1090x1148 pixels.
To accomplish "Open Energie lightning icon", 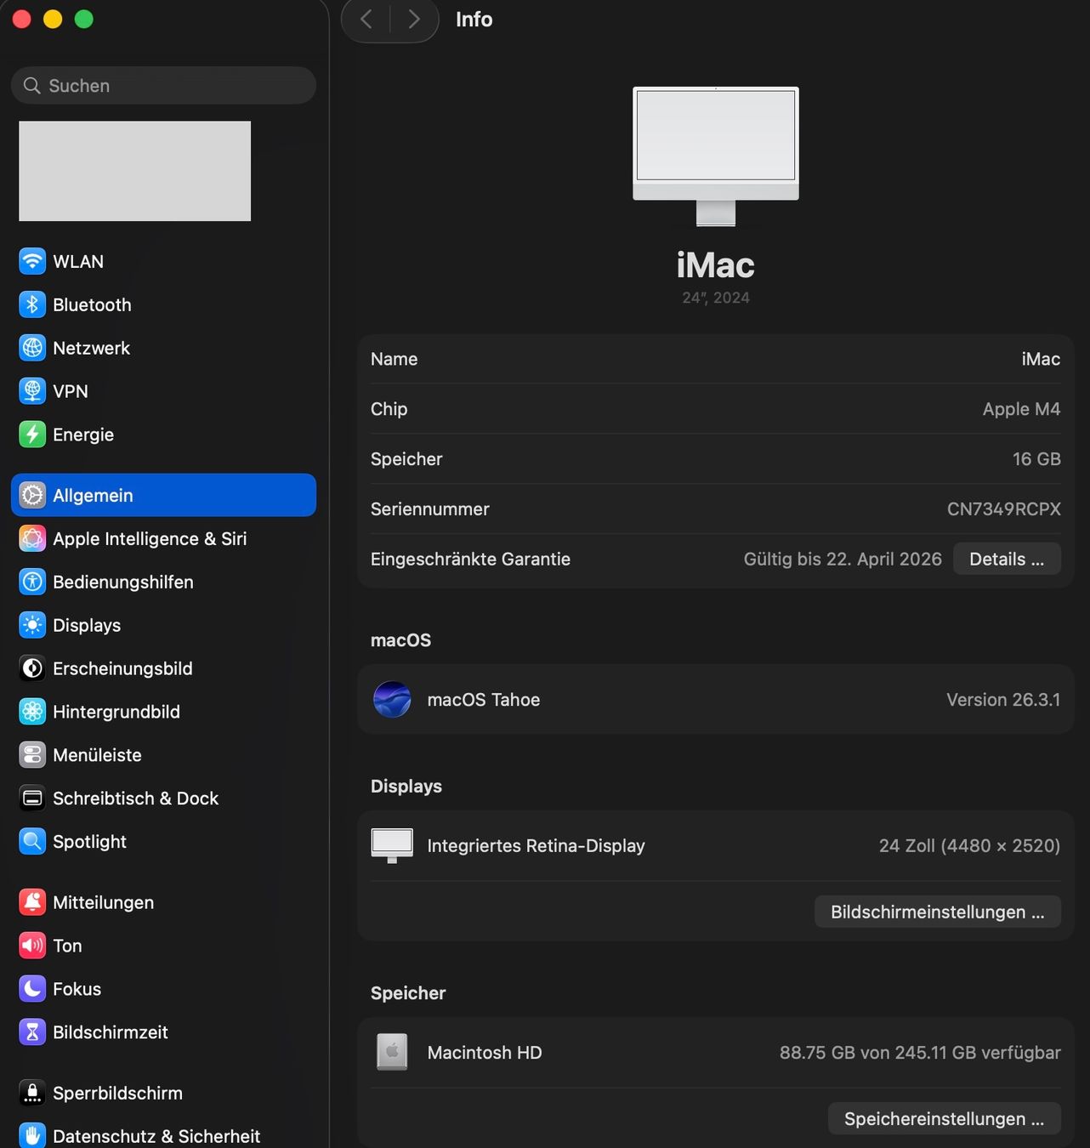I will [x=32, y=435].
